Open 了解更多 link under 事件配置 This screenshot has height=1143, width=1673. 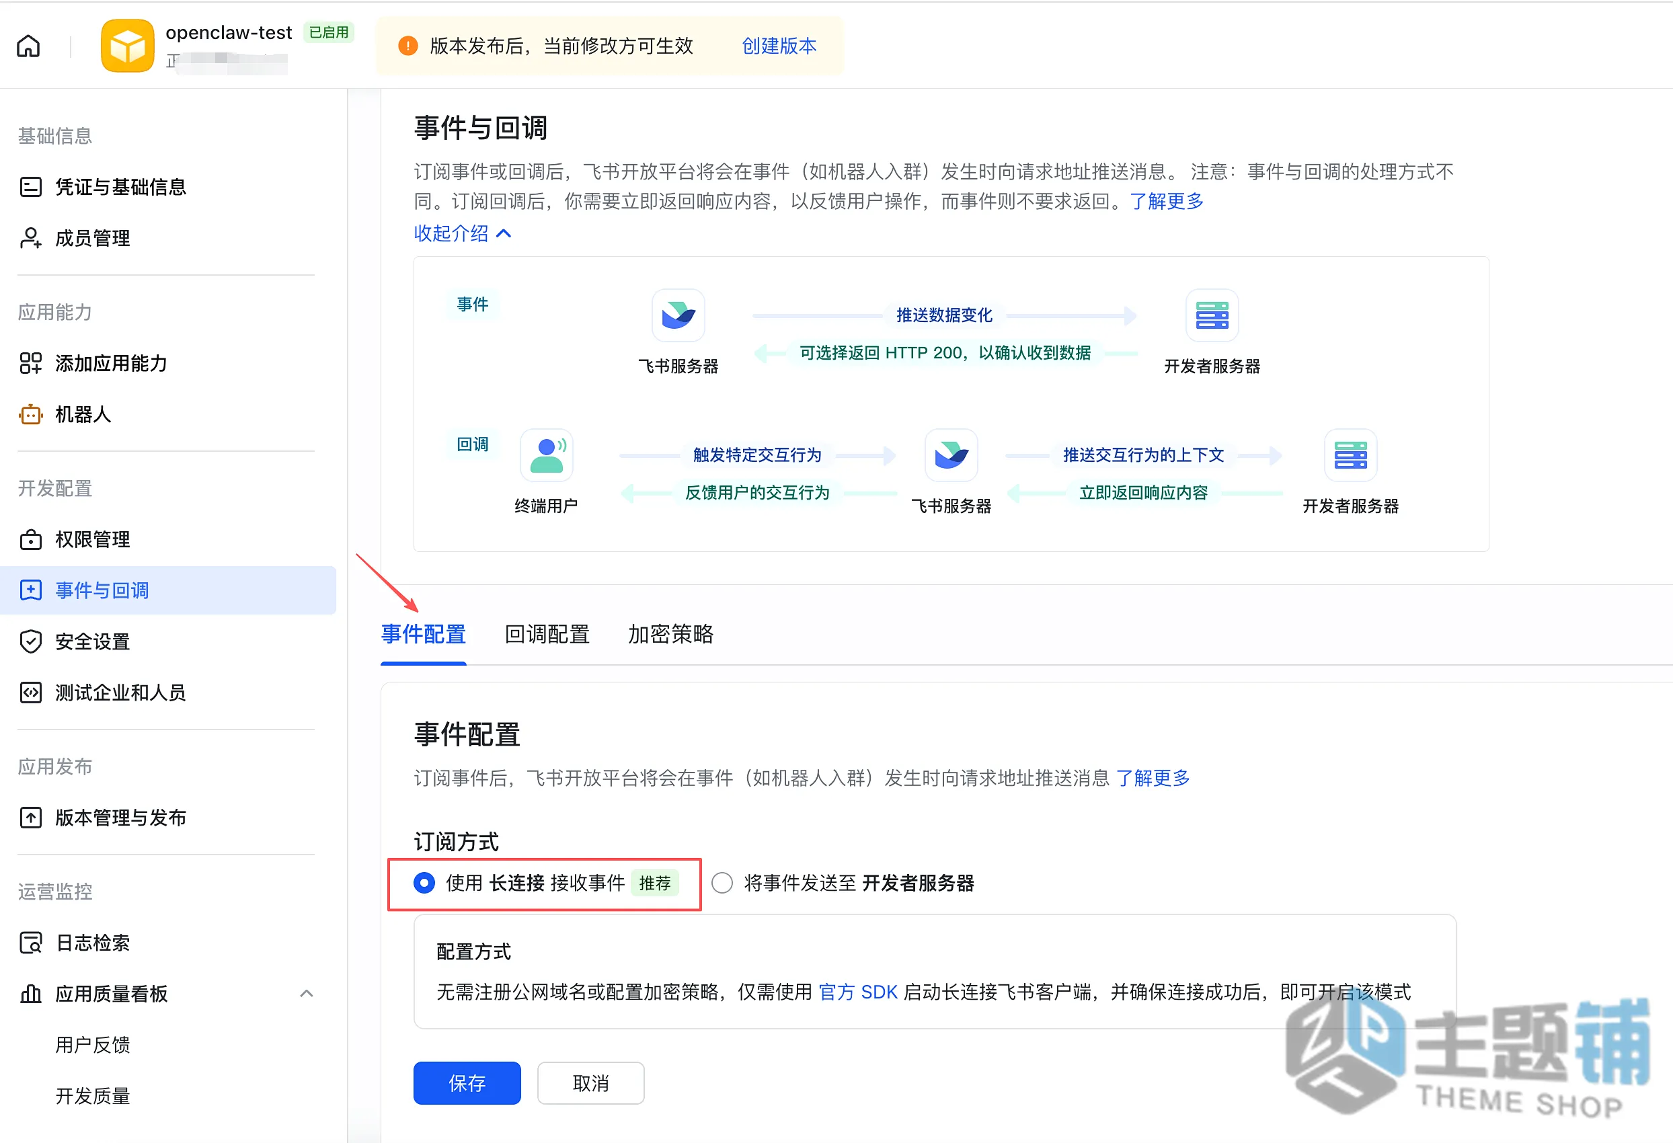click(1153, 778)
